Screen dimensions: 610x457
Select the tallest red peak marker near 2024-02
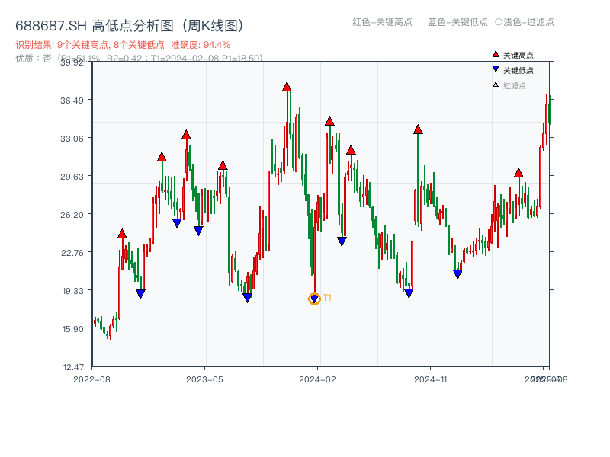(287, 88)
